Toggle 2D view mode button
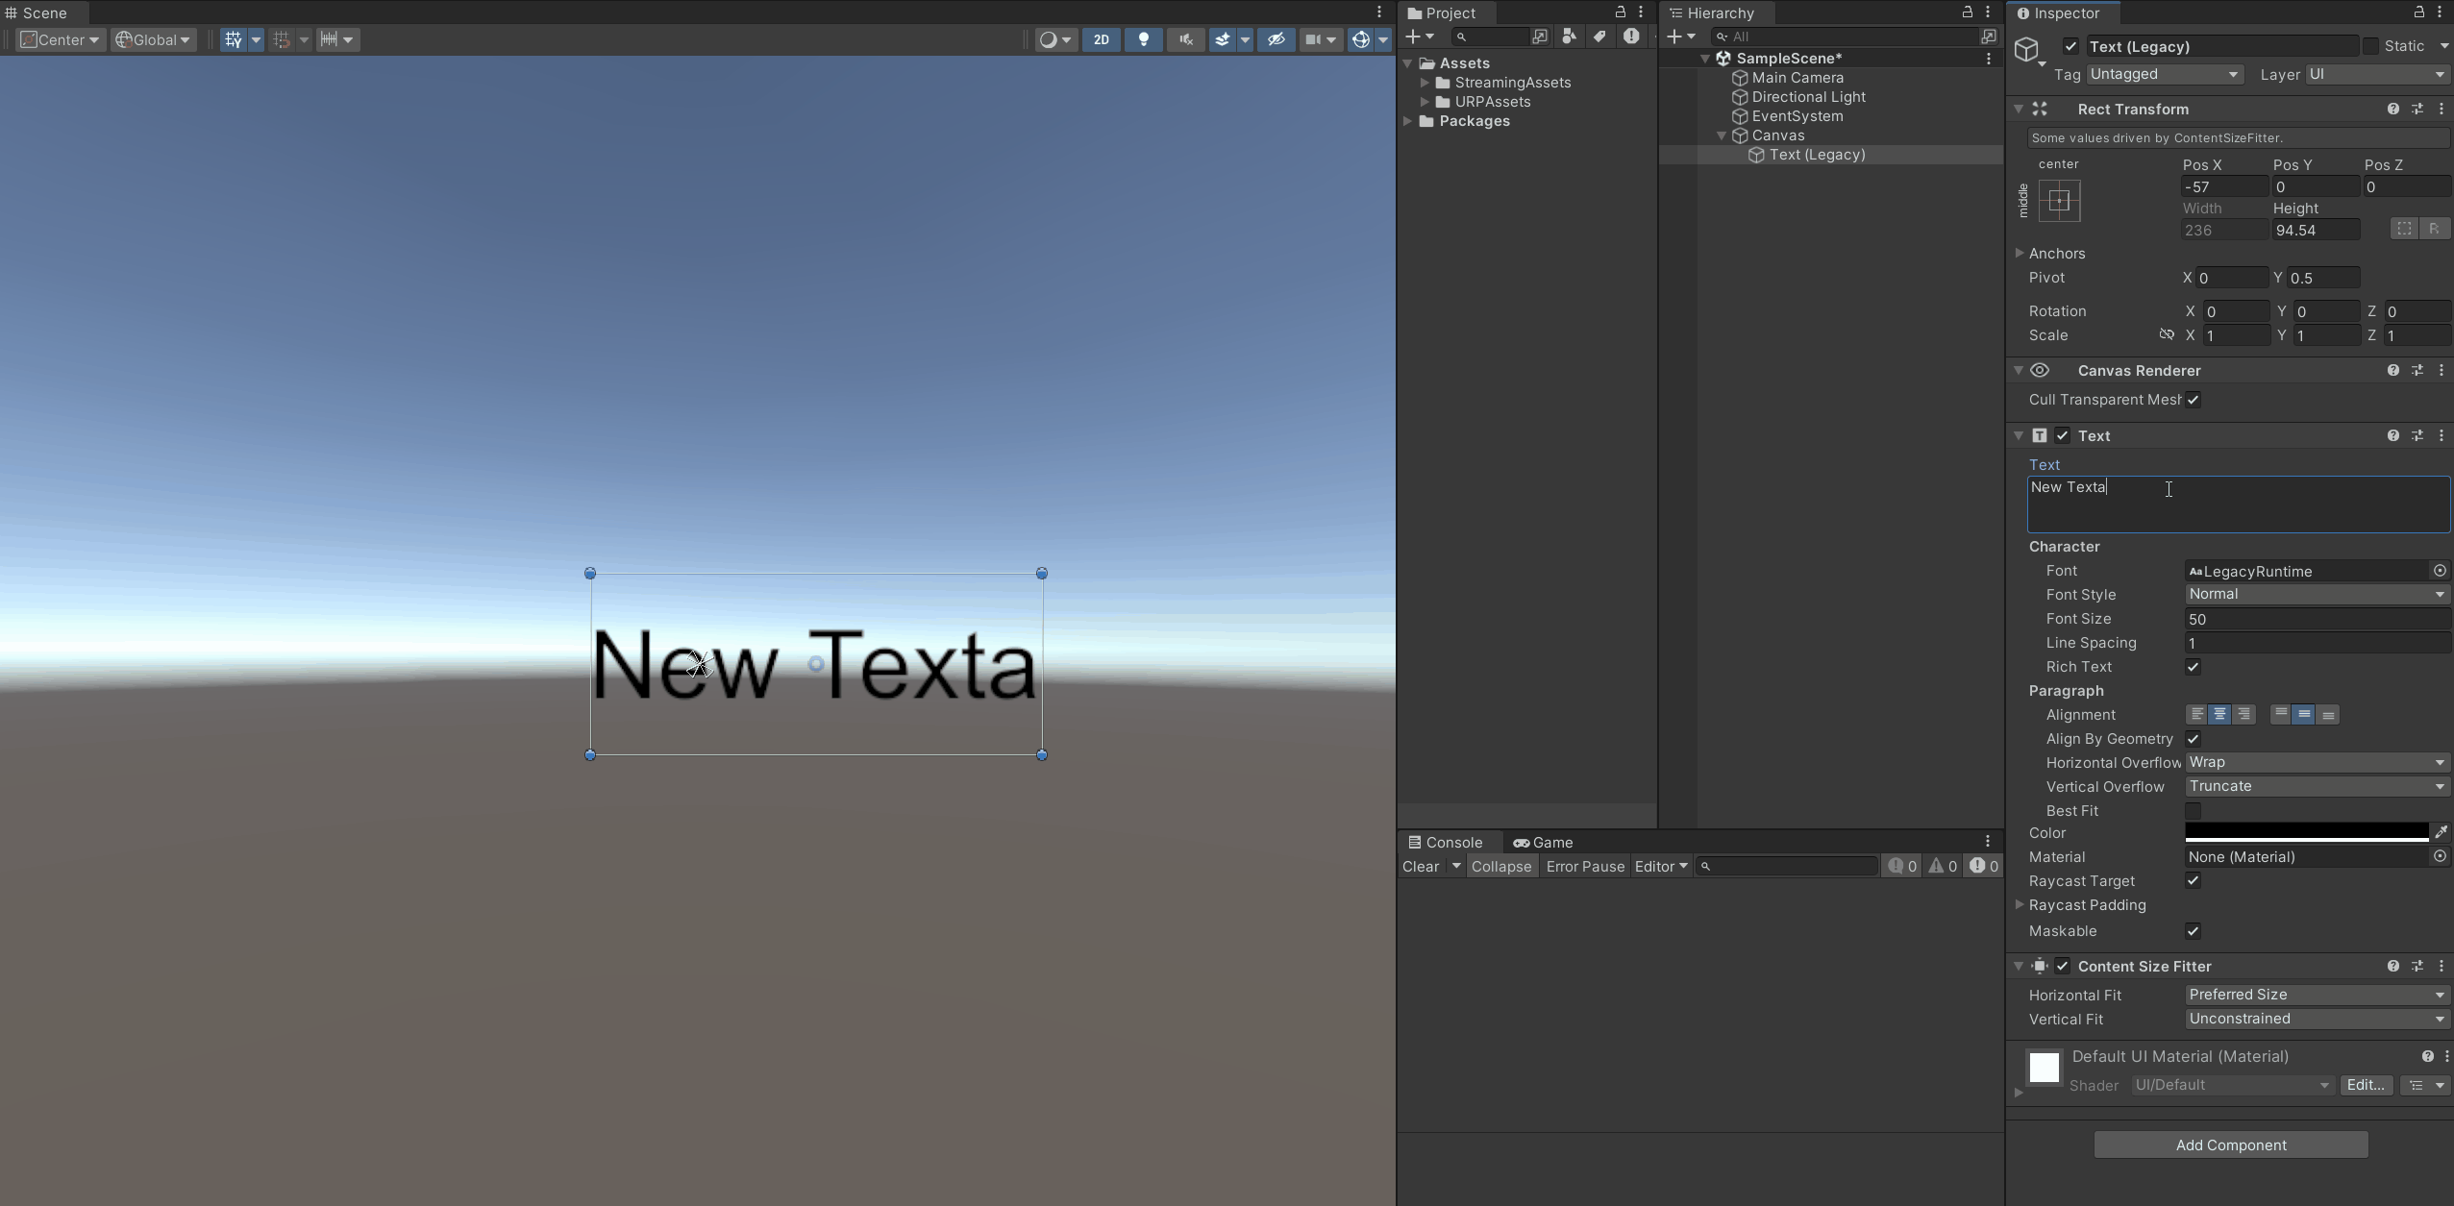Viewport: 2454px width, 1206px height. 1102,39
